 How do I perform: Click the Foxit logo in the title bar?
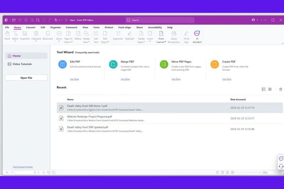(6, 20)
